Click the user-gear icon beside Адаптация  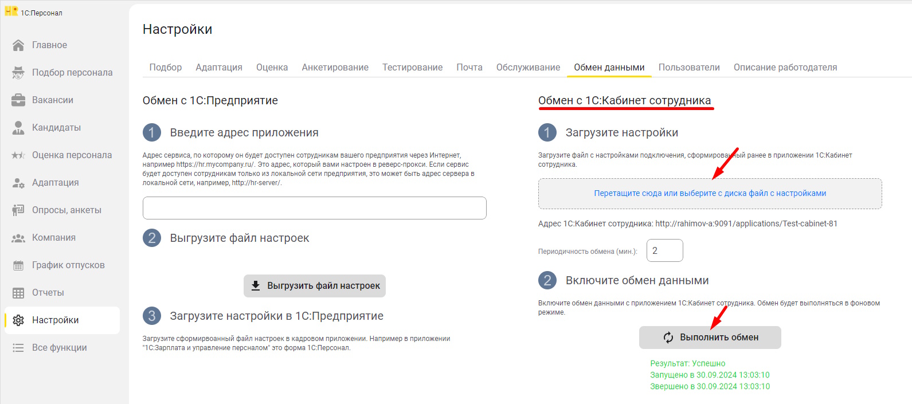pyautogui.click(x=18, y=183)
